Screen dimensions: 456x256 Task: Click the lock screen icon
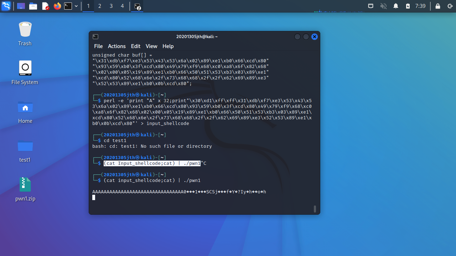pyautogui.click(x=438, y=6)
